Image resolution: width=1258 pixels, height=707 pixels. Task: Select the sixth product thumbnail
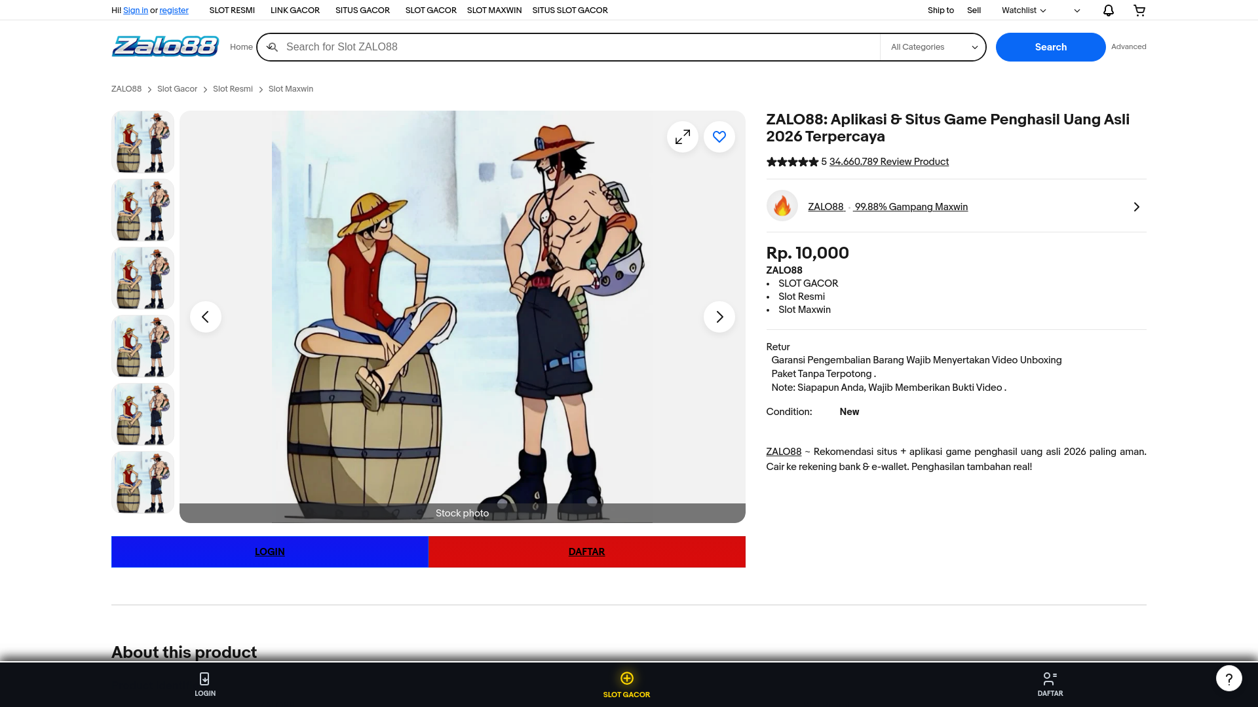143,482
